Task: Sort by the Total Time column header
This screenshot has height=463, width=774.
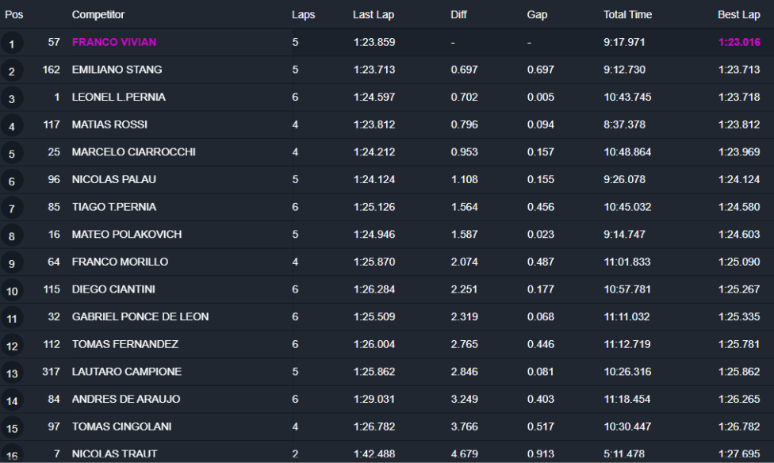Action: 627,15
